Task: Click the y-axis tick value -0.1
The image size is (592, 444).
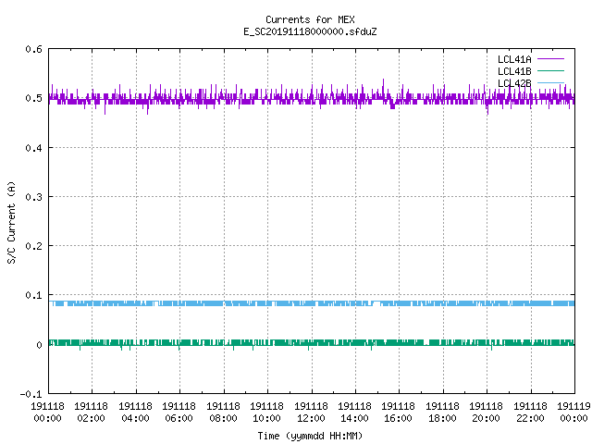Action: 31,394
